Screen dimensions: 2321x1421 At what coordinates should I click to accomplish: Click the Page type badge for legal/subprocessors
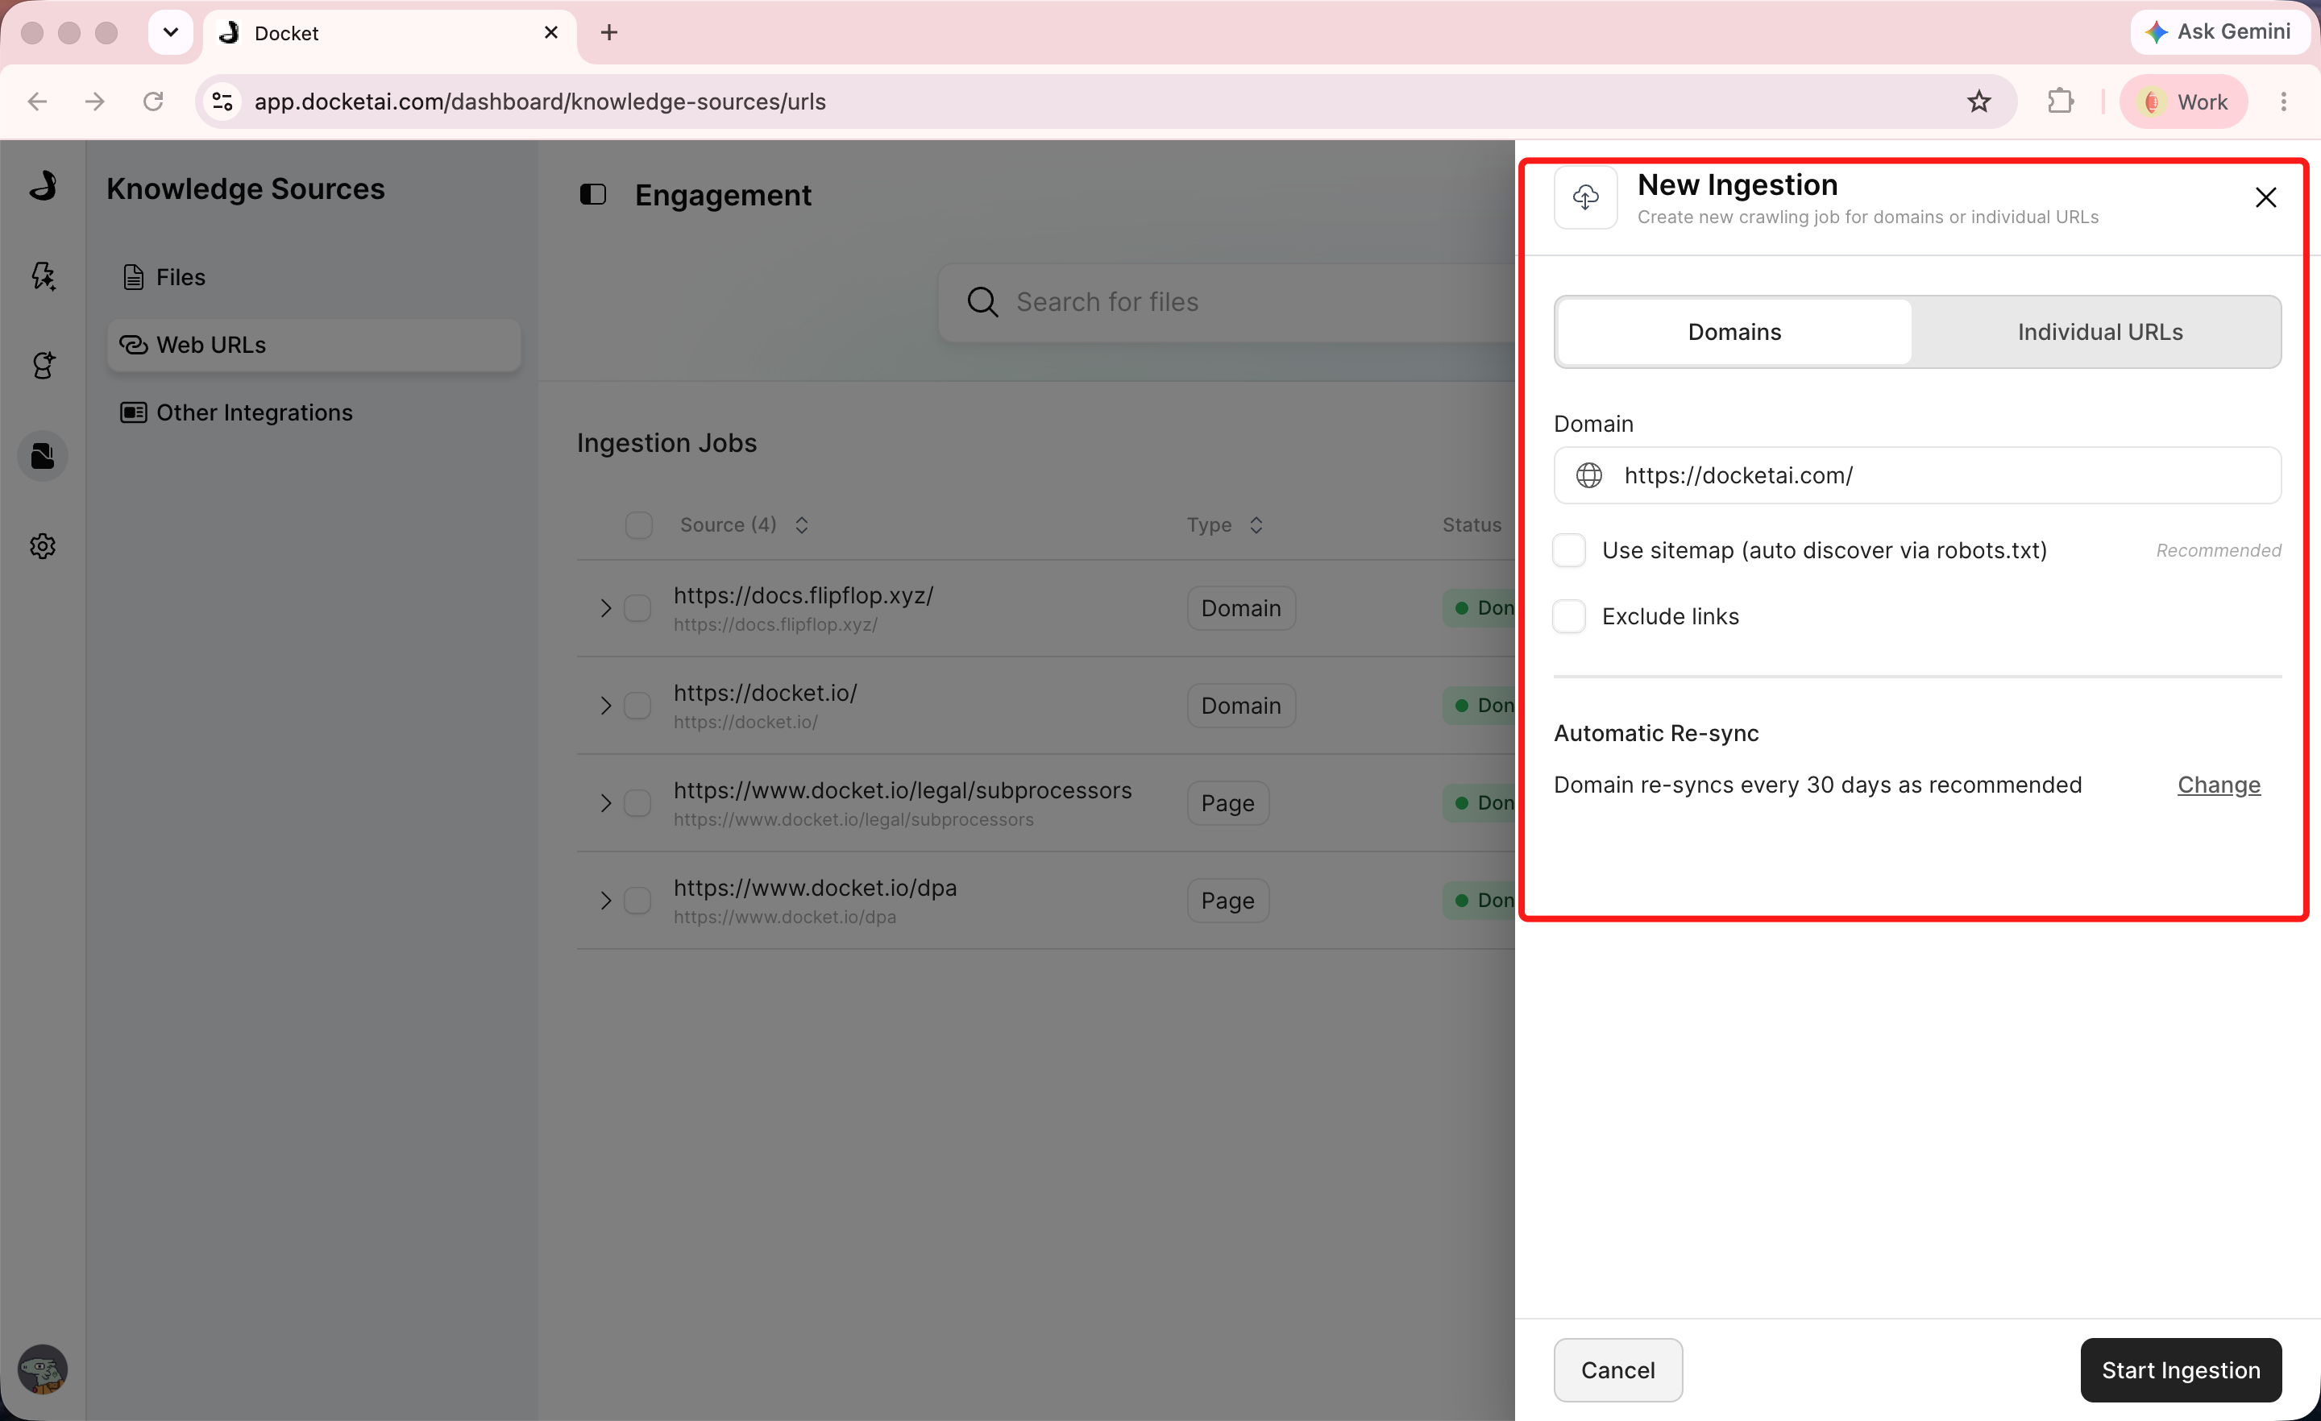point(1227,803)
